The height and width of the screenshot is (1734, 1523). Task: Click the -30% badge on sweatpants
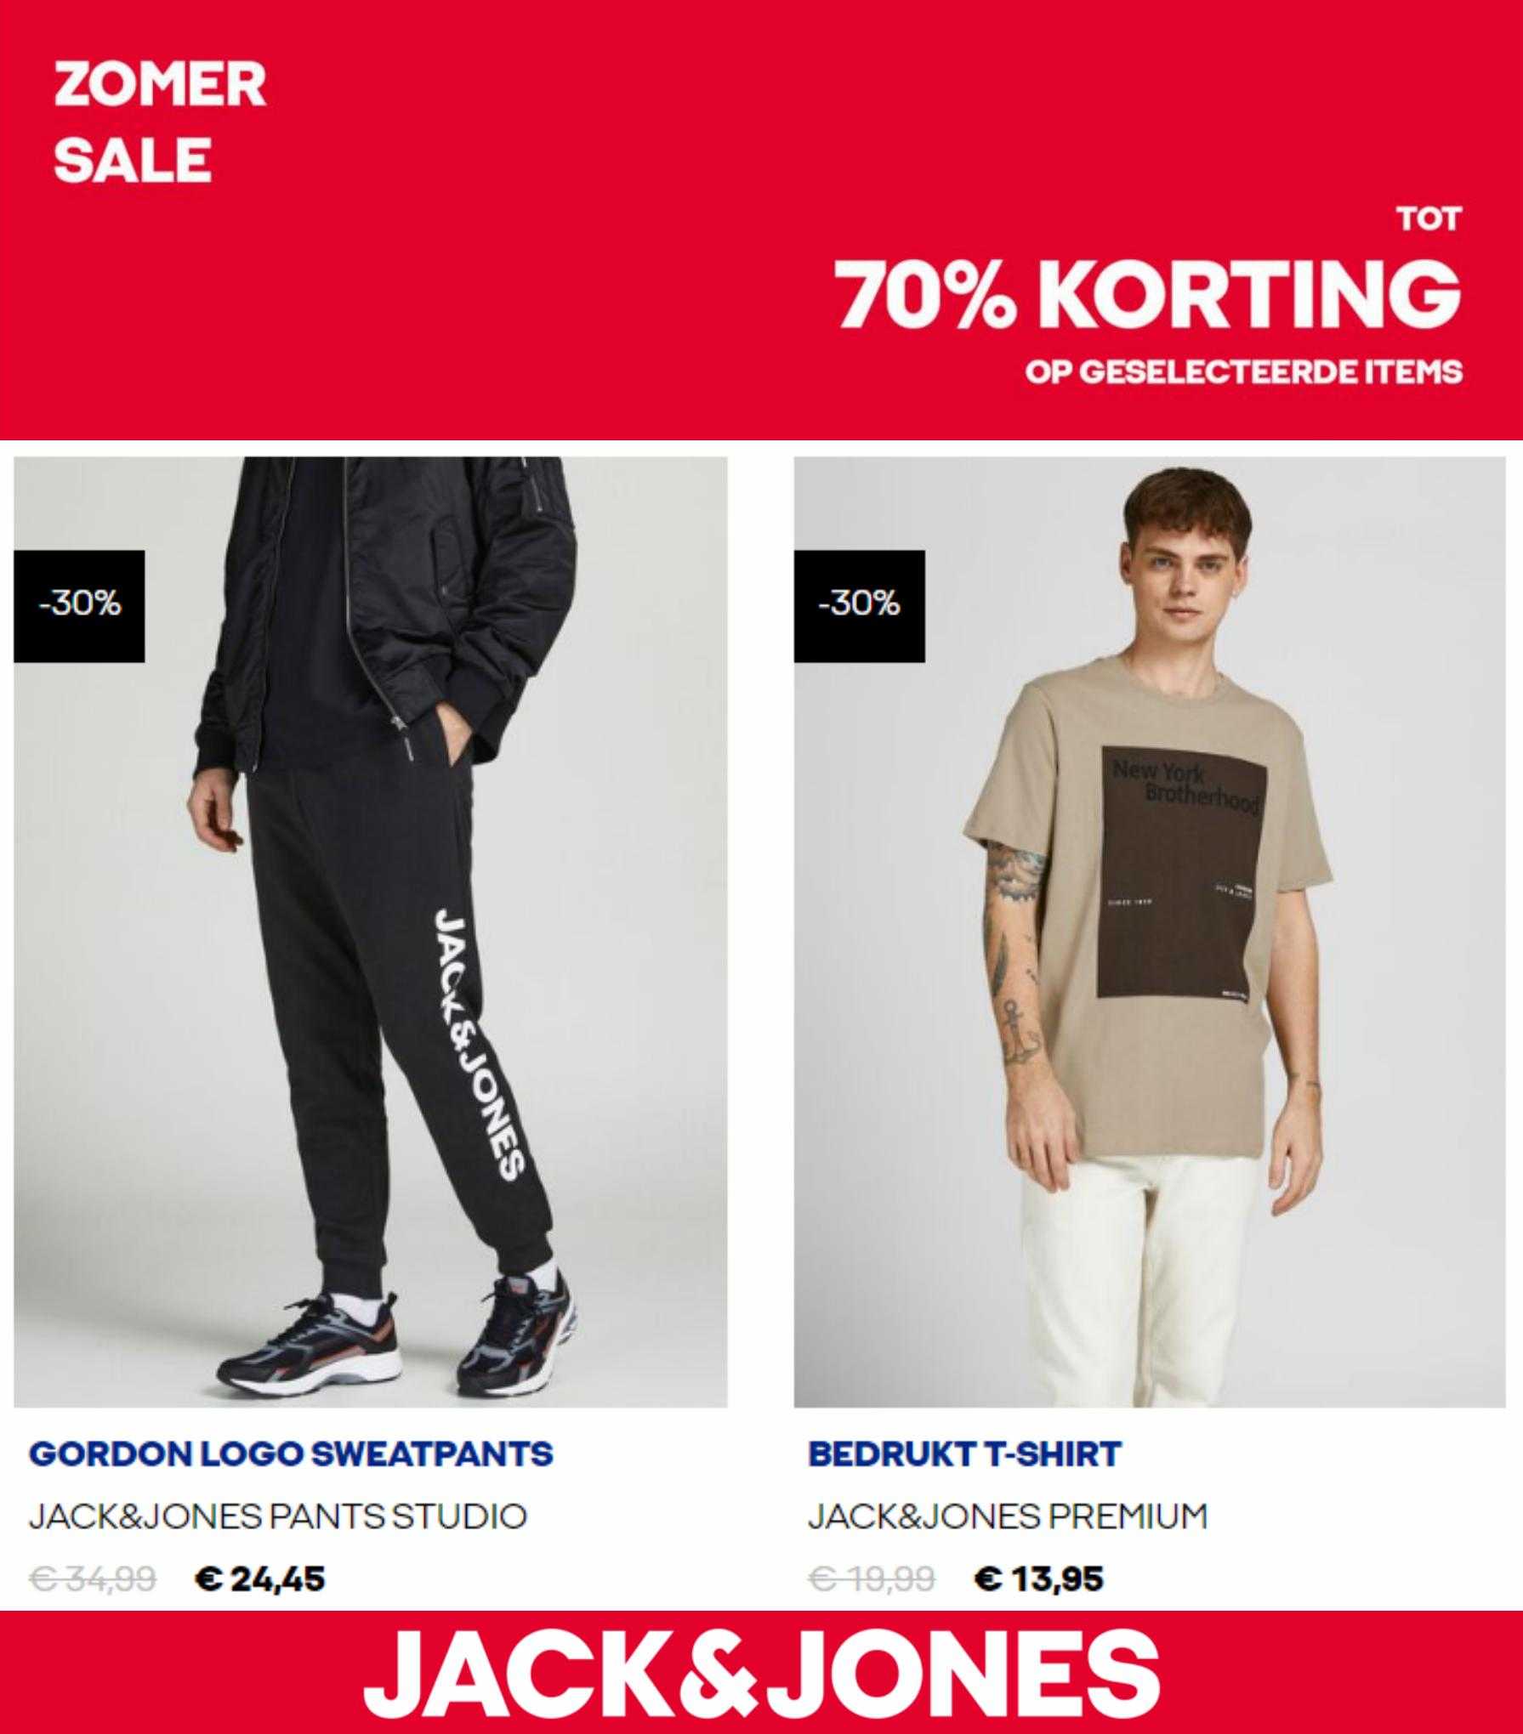[79, 606]
